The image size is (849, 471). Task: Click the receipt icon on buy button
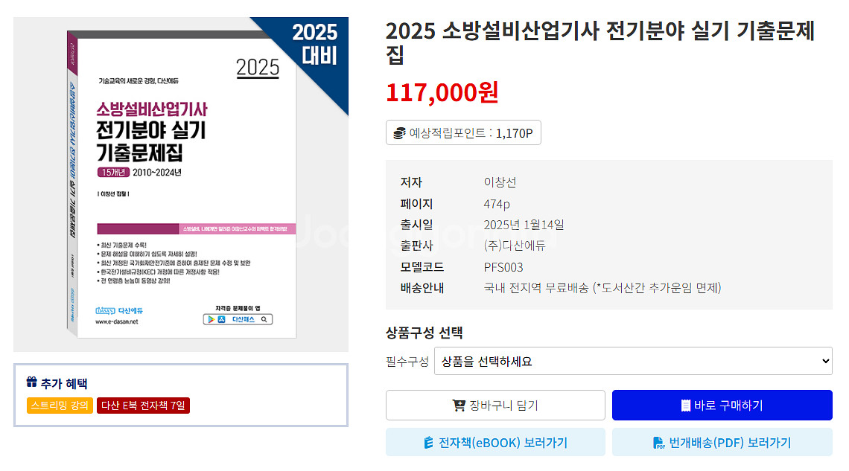tap(685, 406)
